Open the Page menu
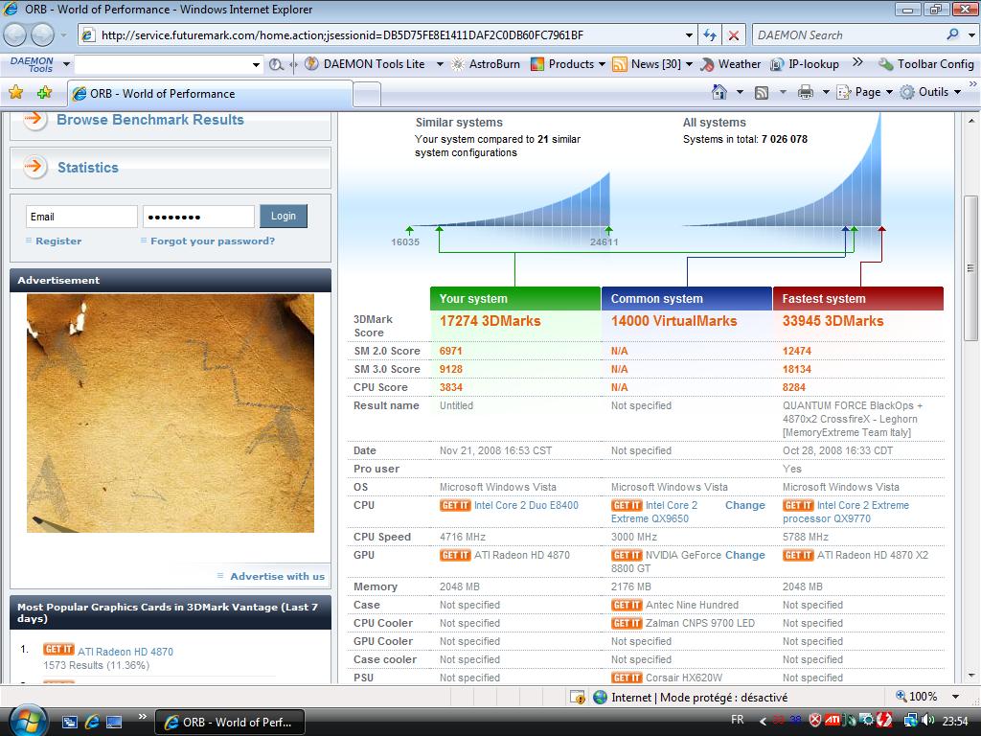981x736 pixels. [865, 92]
